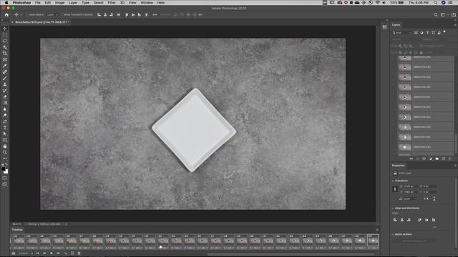The height and width of the screenshot is (257, 458).
Task: Add adjustment layer from Layers panel bottom
Action: coord(431,158)
